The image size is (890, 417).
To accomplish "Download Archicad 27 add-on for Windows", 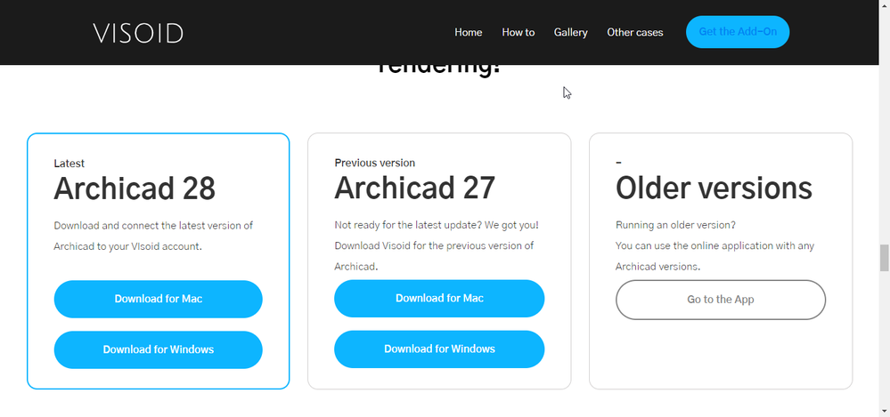I will [x=439, y=349].
